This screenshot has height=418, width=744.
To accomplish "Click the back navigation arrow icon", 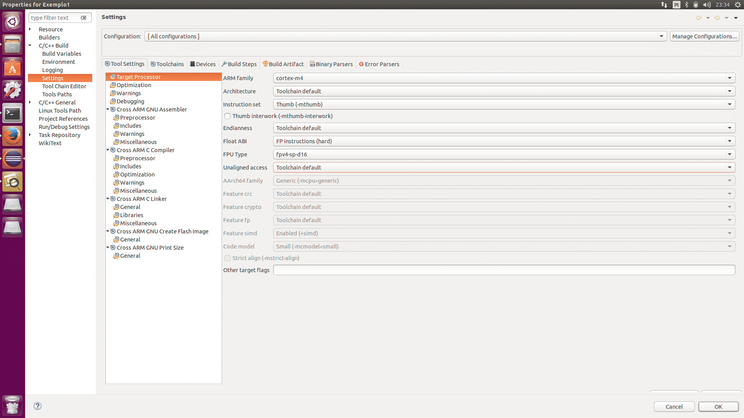I will click(698, 18).
